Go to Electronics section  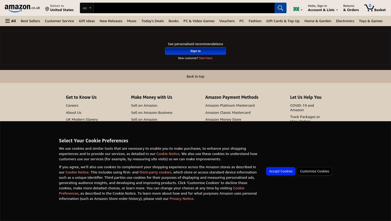point(345,21)
